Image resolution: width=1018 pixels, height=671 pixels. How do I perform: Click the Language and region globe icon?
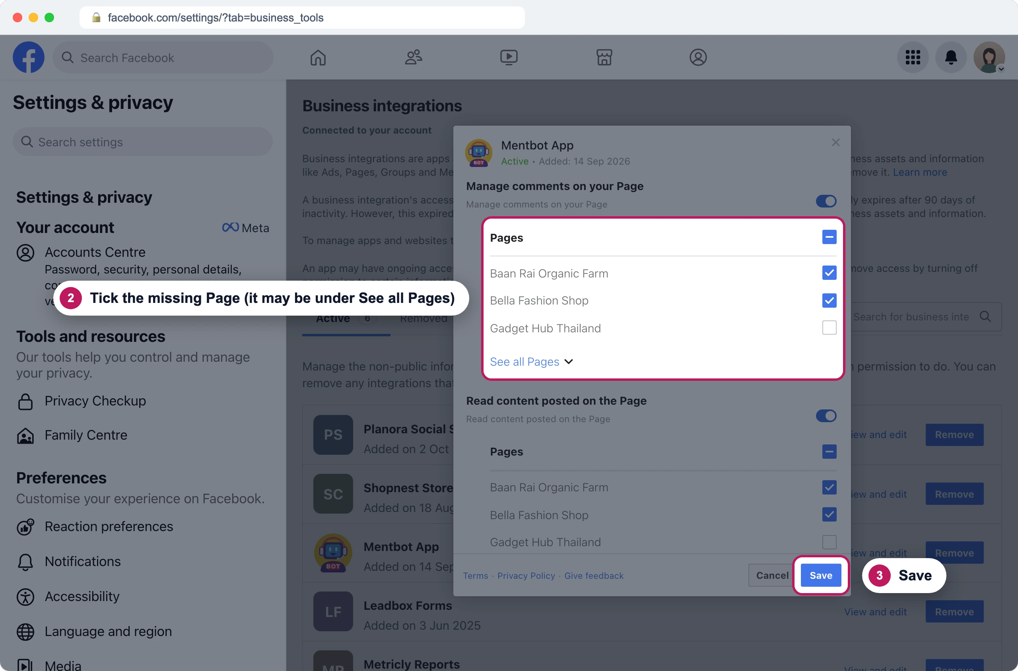tap(25, 632)
